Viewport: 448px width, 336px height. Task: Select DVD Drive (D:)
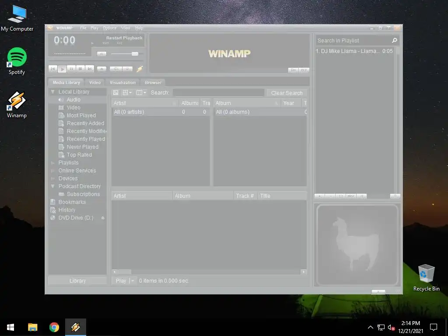pyautogui.click(x=76, y=218)
